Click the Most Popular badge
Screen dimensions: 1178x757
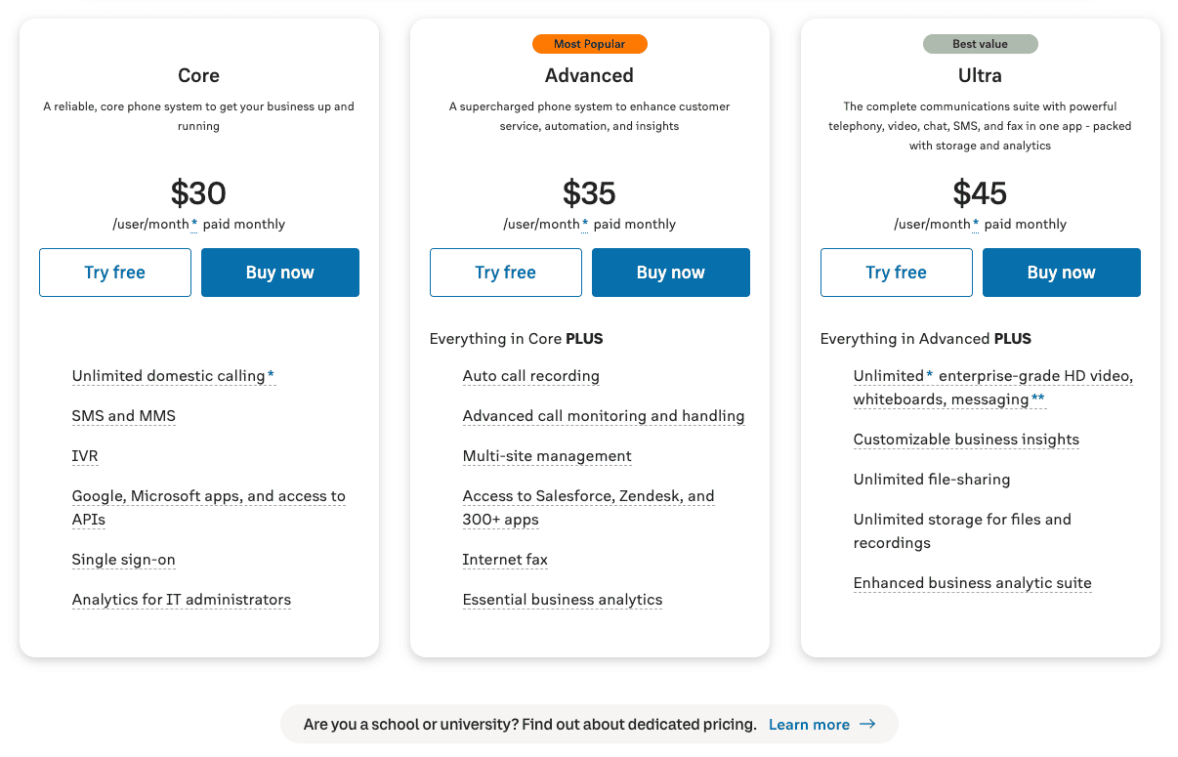click(x=589, y=44)
